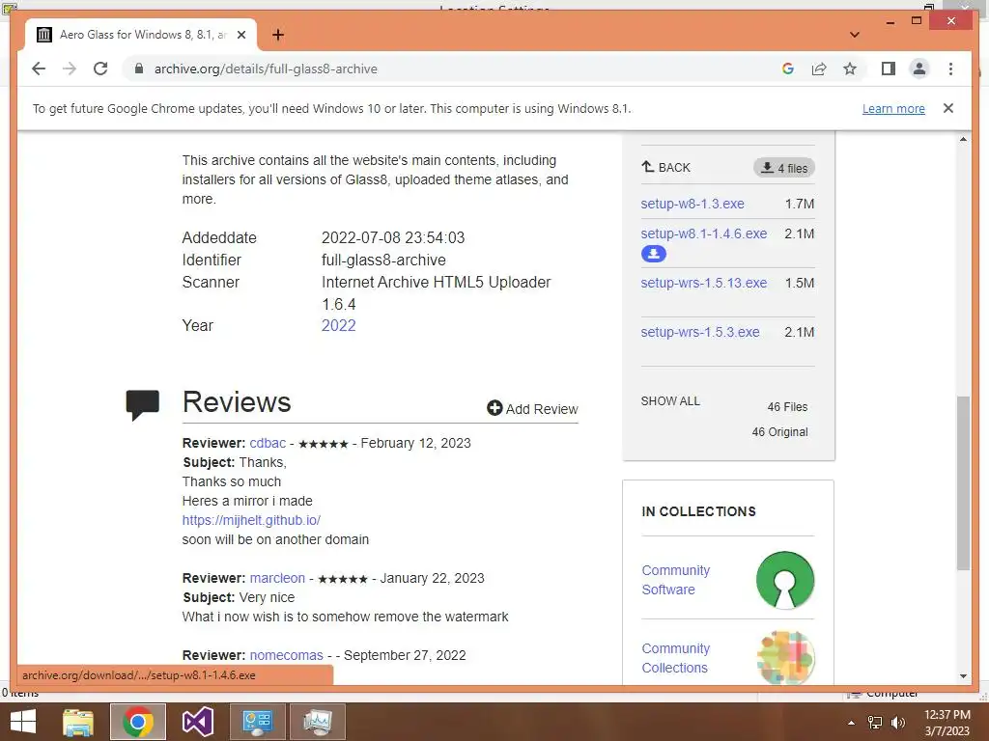Download all with the 4 files button

point(784,168)
